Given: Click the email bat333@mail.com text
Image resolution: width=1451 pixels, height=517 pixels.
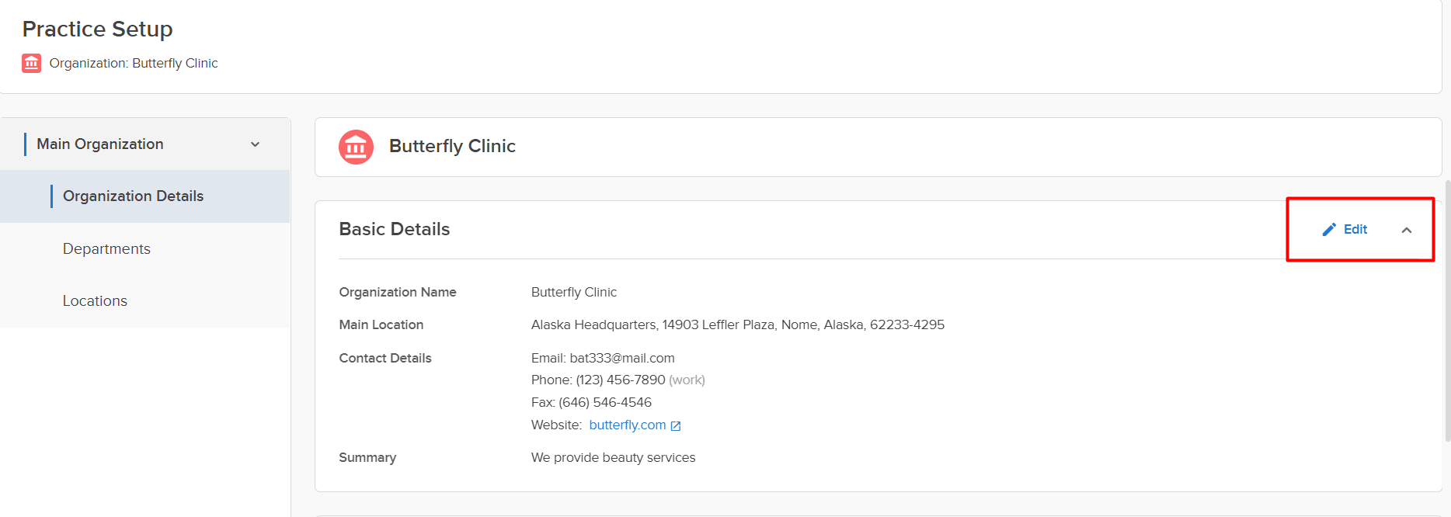Looking at the screenshot, I should (622, 358).
